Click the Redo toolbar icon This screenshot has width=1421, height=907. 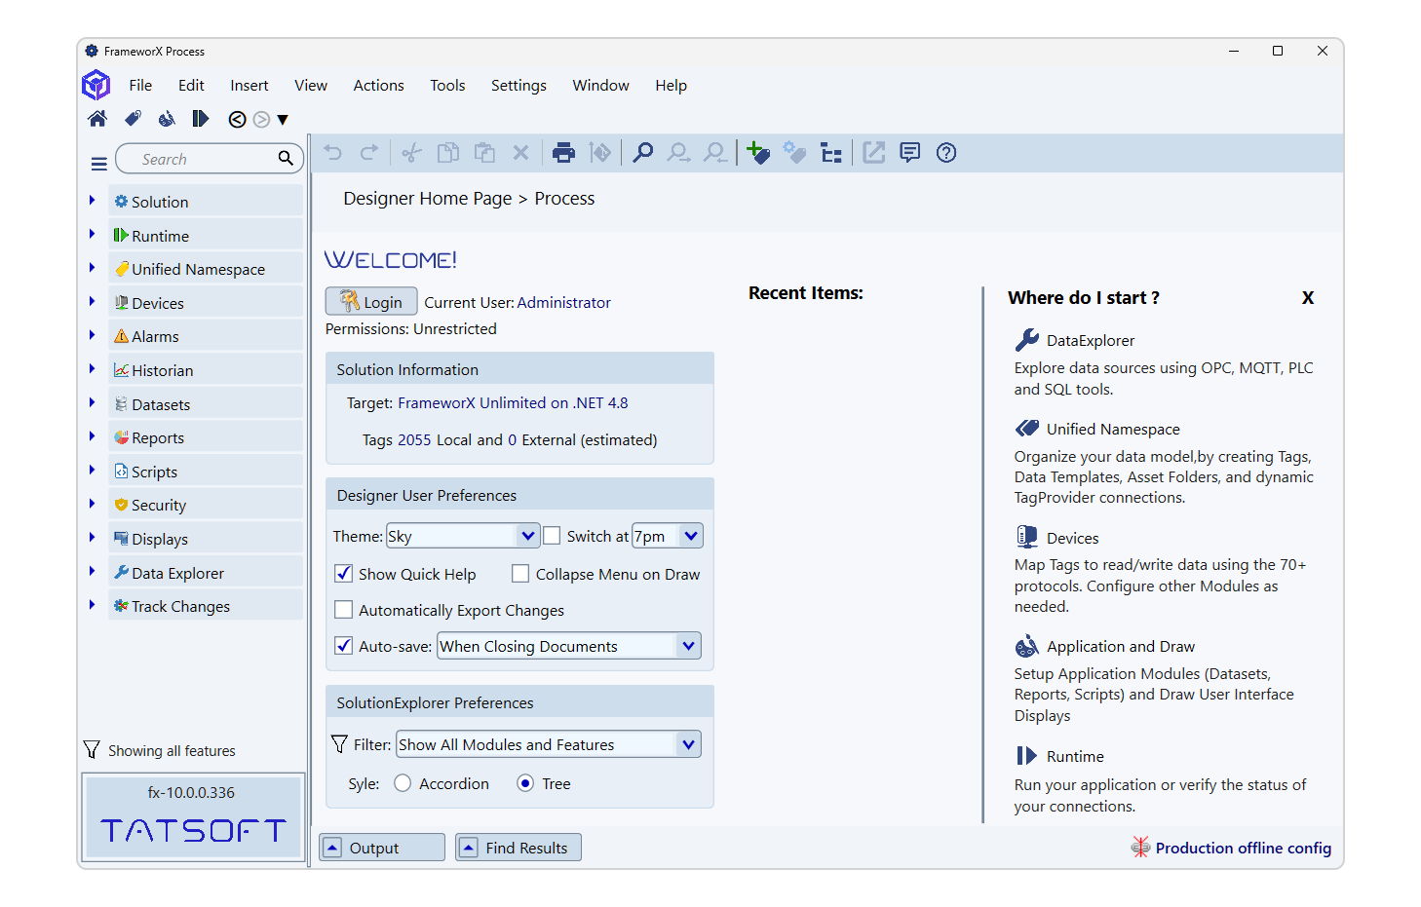coord(369,153)
